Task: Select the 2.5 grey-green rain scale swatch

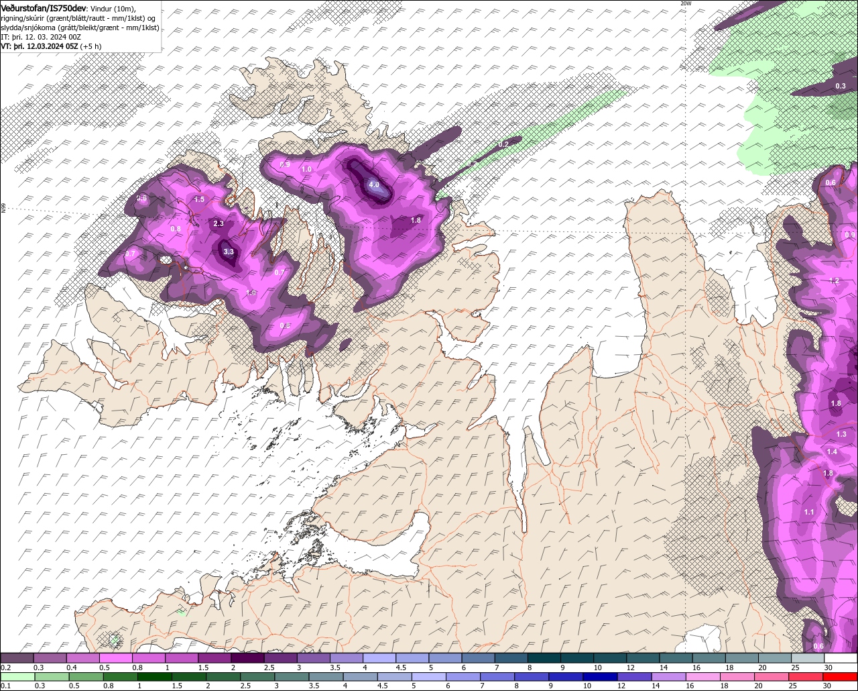Action: click(x=258, y=676)
